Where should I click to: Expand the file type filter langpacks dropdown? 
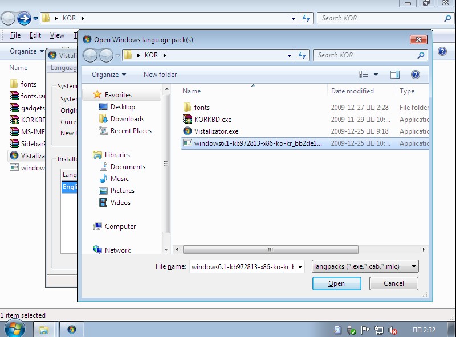414,266
